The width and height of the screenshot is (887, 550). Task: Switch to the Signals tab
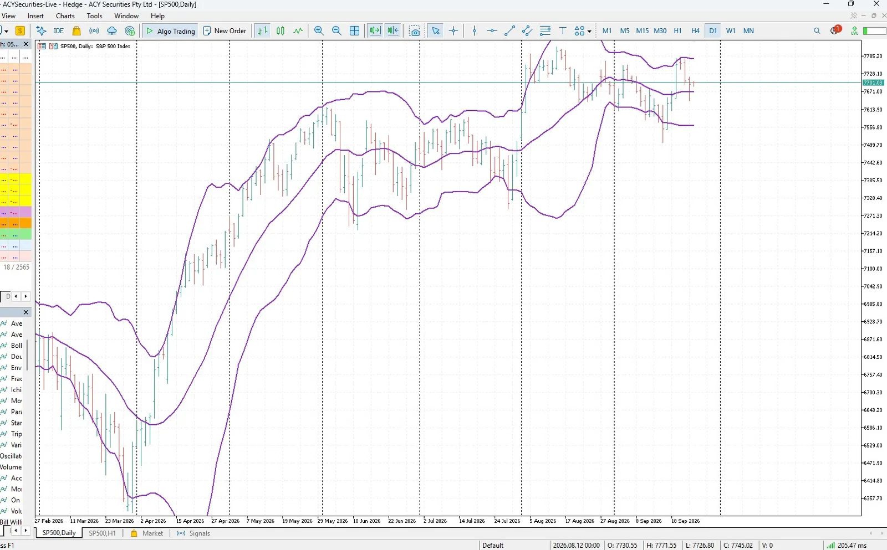pos(193,533)
